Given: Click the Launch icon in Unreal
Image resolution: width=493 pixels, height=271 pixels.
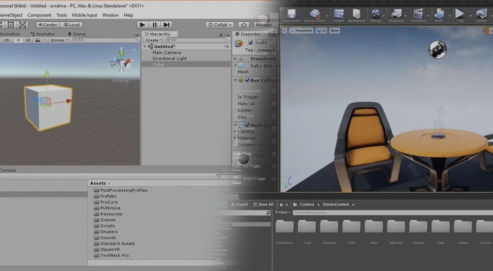Looking at the screenshot, I should tap(481, 16).
